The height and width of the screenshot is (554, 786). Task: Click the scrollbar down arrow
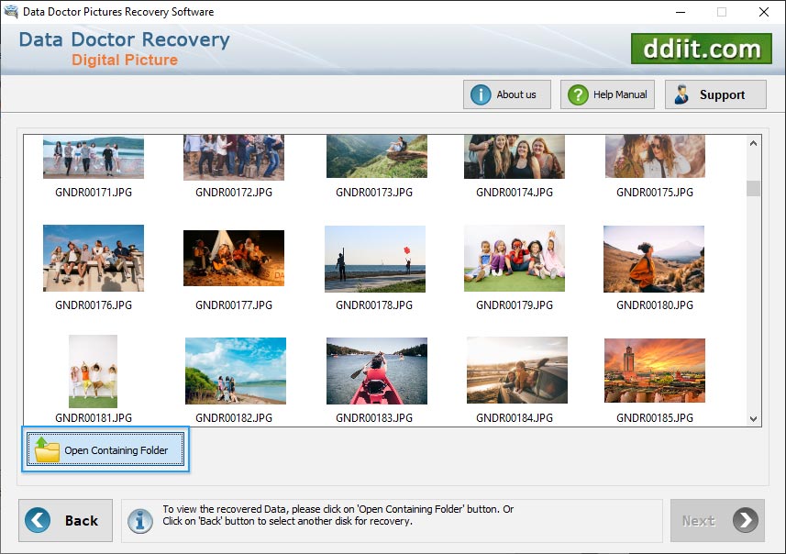coord(753,418)
